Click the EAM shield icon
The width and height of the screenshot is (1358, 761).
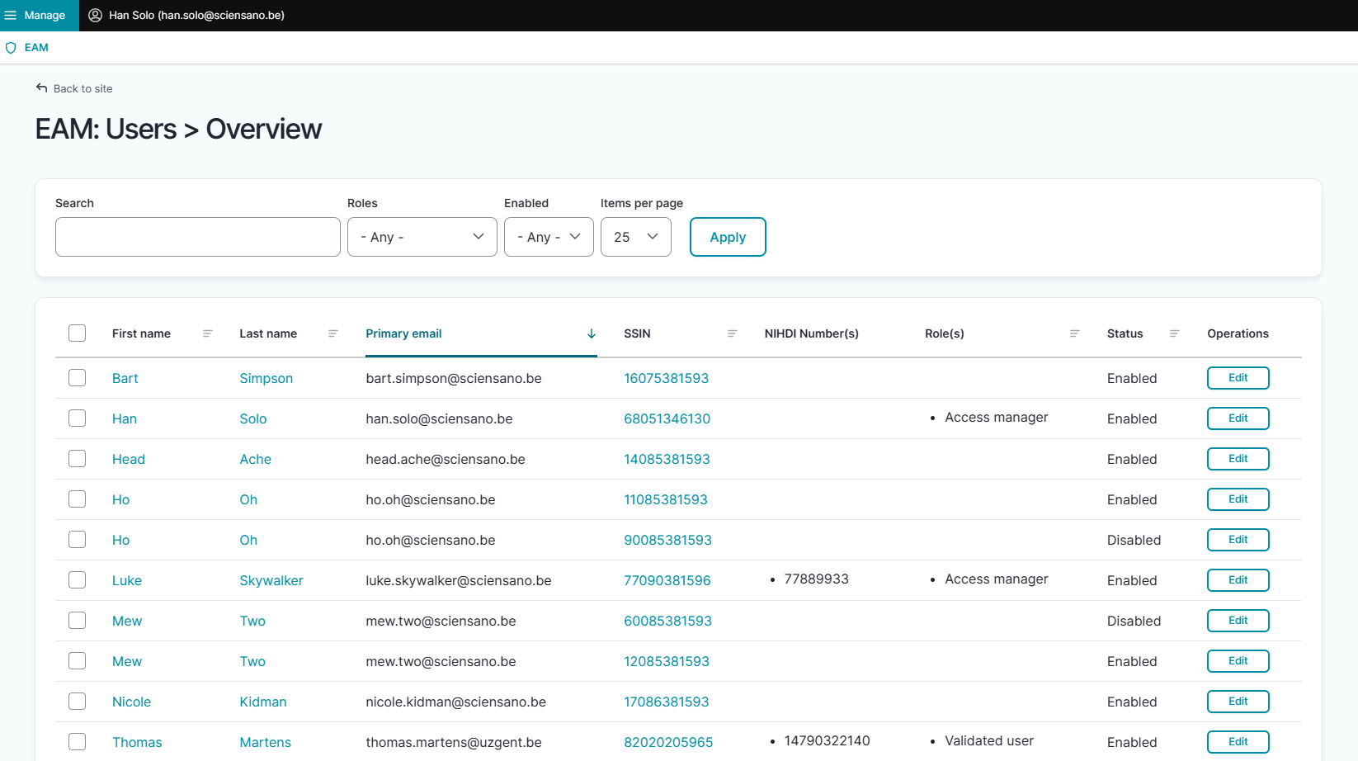coord(11,48)
